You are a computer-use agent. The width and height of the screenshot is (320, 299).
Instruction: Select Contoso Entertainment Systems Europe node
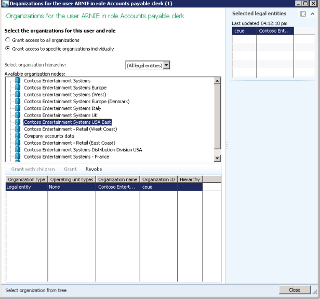click(65, 88)
